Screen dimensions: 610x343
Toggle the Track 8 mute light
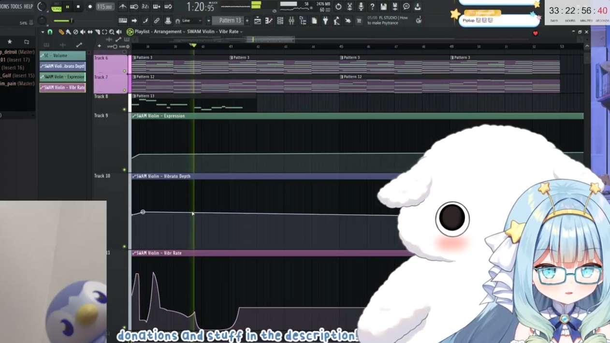125,110
